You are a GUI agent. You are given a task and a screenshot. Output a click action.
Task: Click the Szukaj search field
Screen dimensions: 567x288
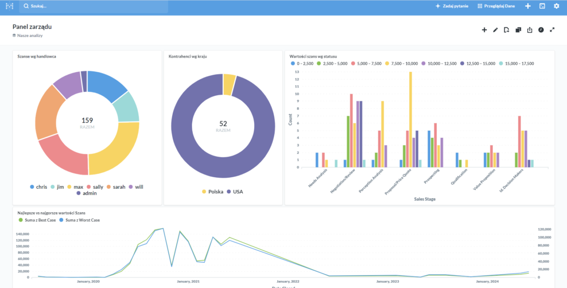[x=94, y=6]
